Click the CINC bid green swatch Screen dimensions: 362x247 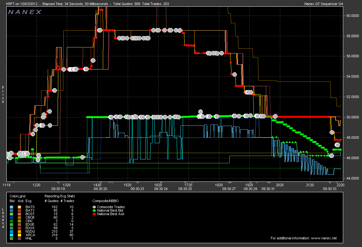click(12, 221)
